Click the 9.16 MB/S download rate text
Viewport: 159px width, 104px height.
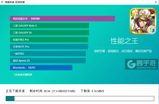pos(98,91)
